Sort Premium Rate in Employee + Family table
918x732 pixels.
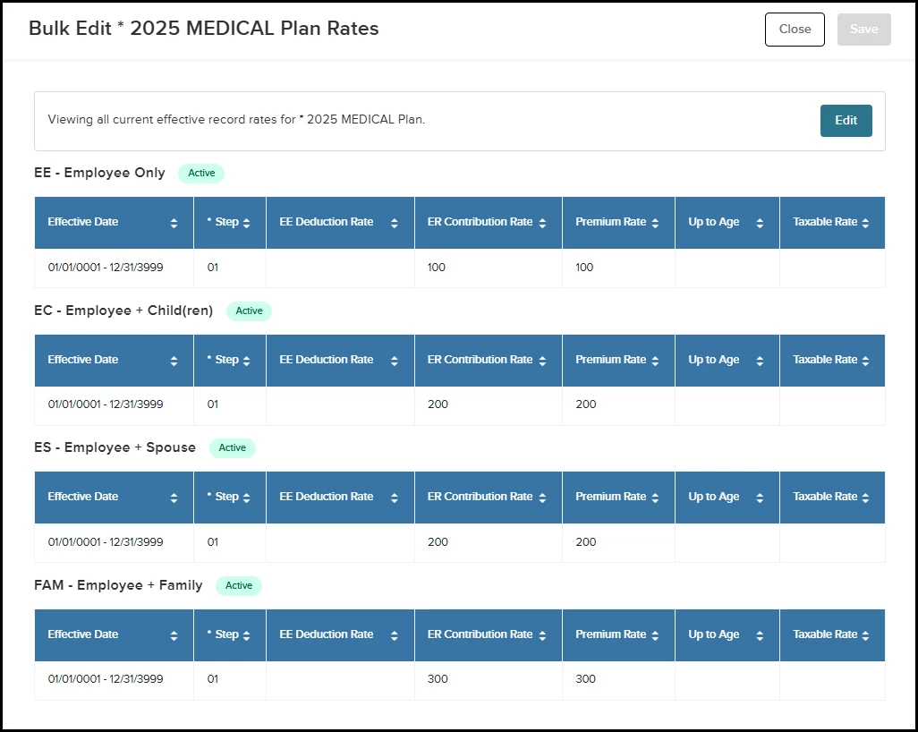(655, 635)
